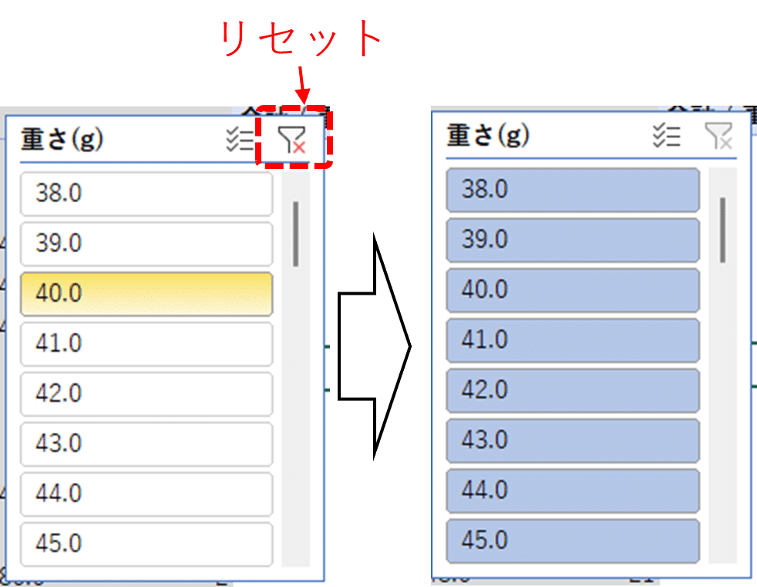Choose the blue 39.0 slicer item

(x=573, y=240)
